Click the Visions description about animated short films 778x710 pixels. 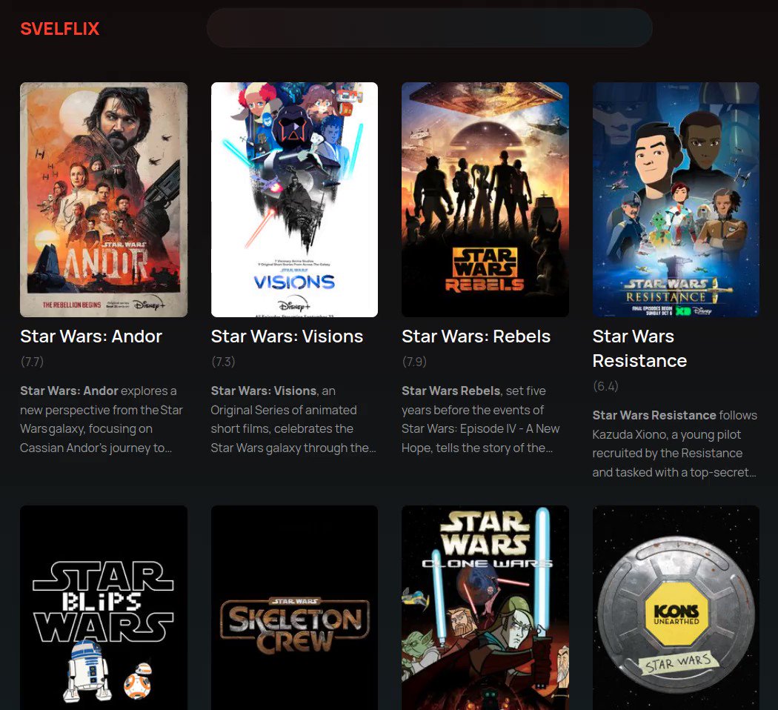[x=293, y=419]
